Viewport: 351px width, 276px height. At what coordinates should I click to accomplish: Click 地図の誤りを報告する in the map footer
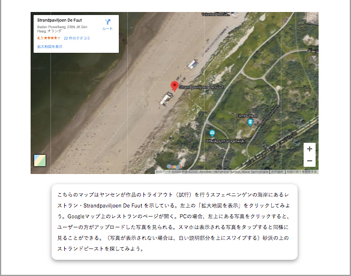pyautogui.click(x=302, y=172)
